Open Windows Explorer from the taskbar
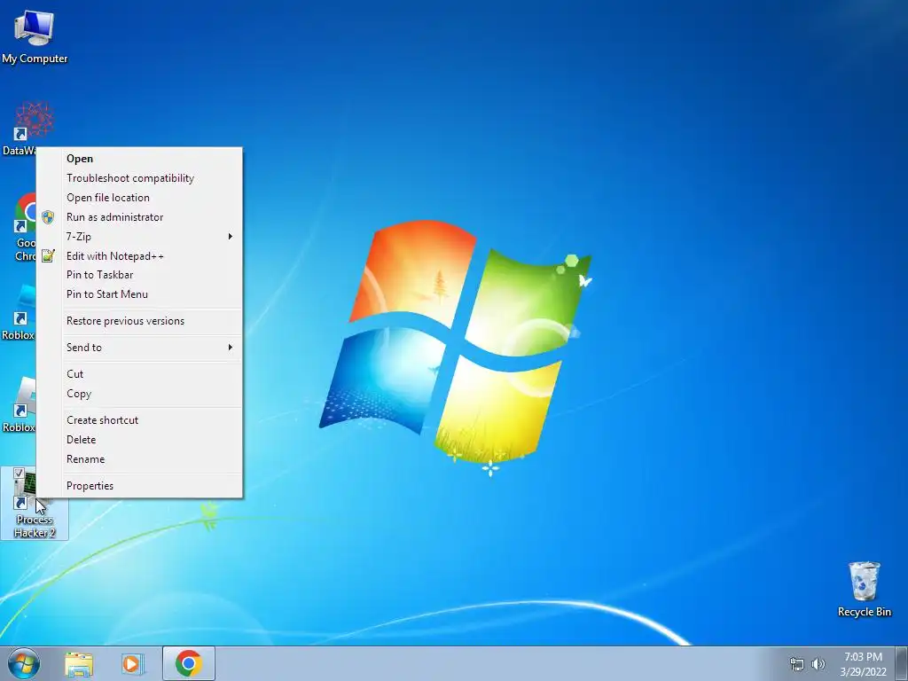The width and height of the screenshot is (908, 681). 79,664
